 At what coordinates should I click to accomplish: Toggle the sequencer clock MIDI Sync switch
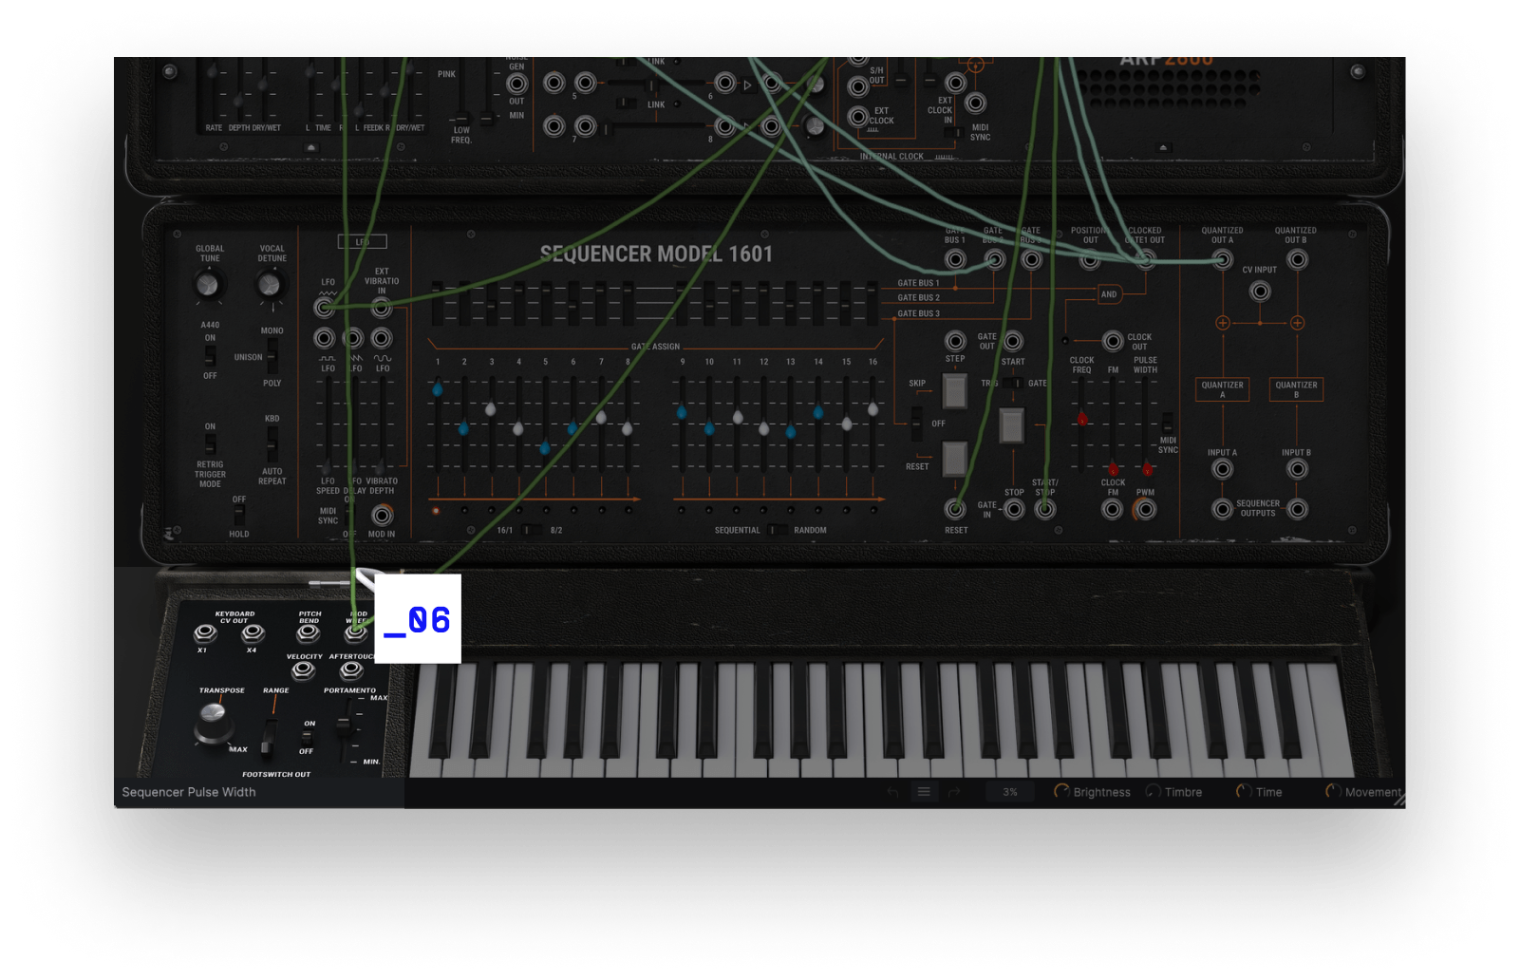(1167, 423)
